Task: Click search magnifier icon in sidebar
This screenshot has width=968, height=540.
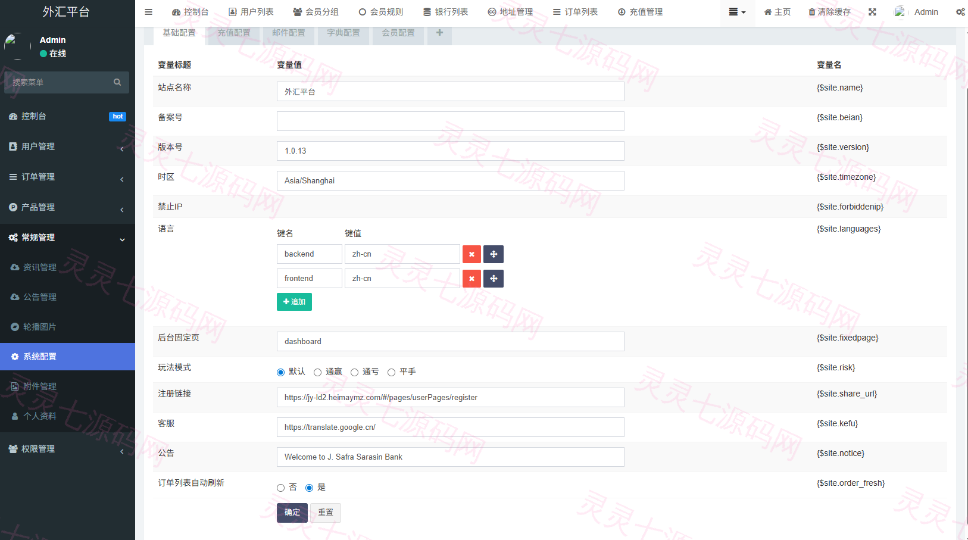Action: pyautogui.click(x=117, y=82)
